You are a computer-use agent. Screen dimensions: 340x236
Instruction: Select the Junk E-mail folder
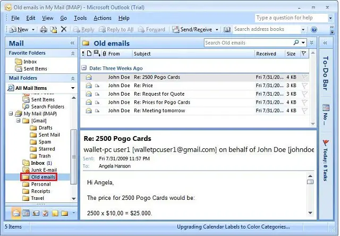coord(40,170)
